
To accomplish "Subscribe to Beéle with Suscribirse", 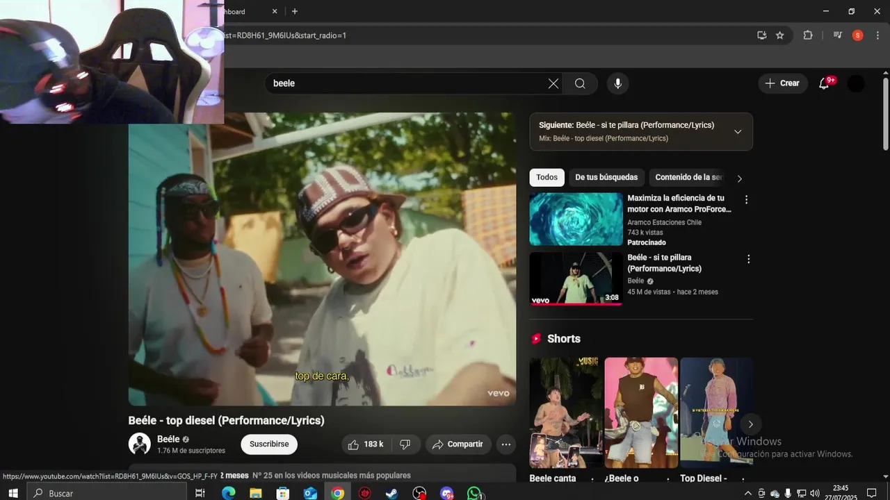I will click(269, 444).
